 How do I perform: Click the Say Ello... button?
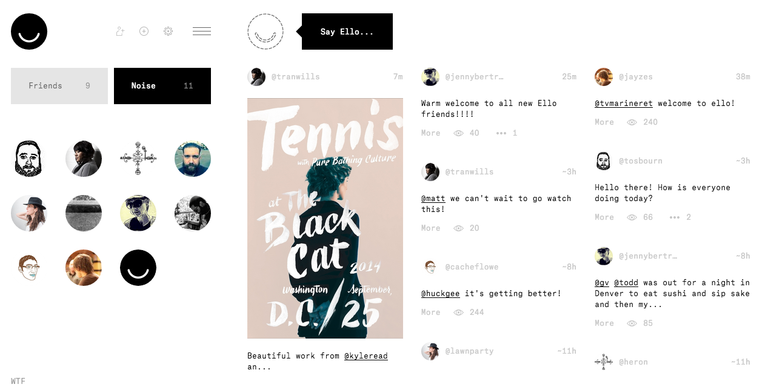[x=347, y=31]
